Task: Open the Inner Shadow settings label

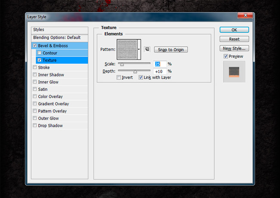Action: tap(51, 75)
